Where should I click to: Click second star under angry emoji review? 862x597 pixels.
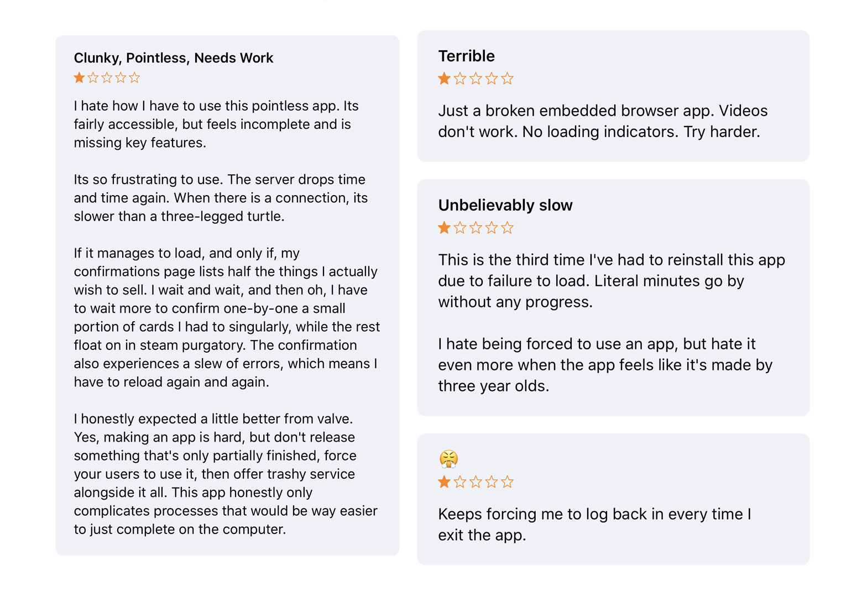(x=459, y=482)
